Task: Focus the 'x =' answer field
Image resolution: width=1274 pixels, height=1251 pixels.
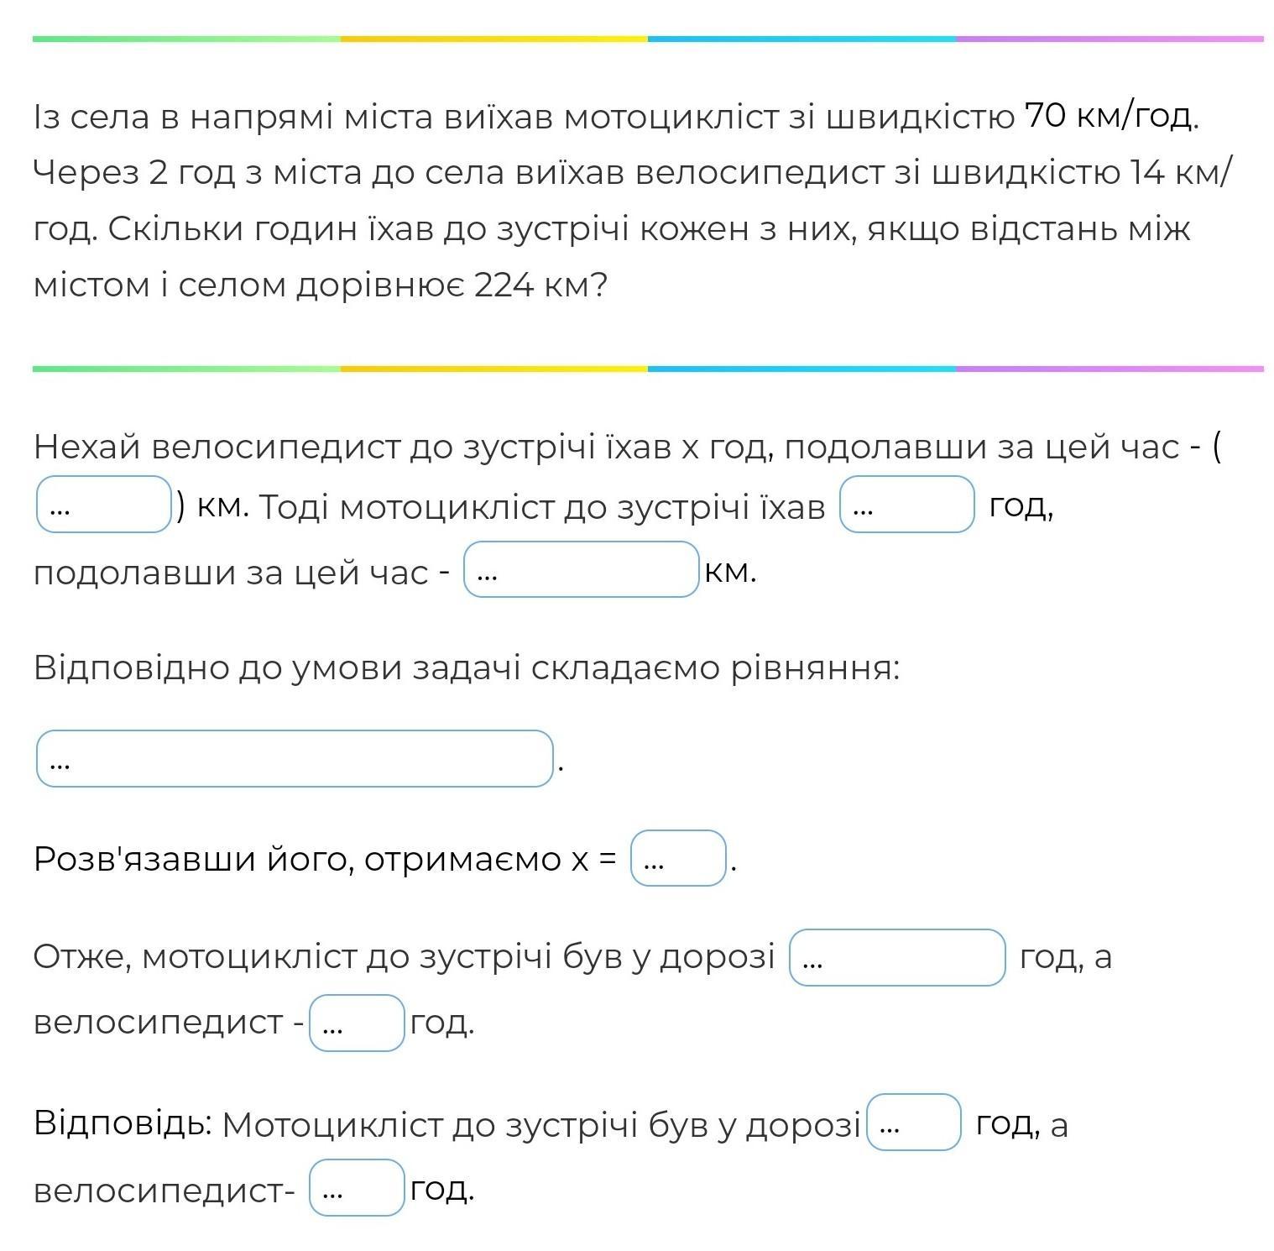Action: tap(678, 858)
